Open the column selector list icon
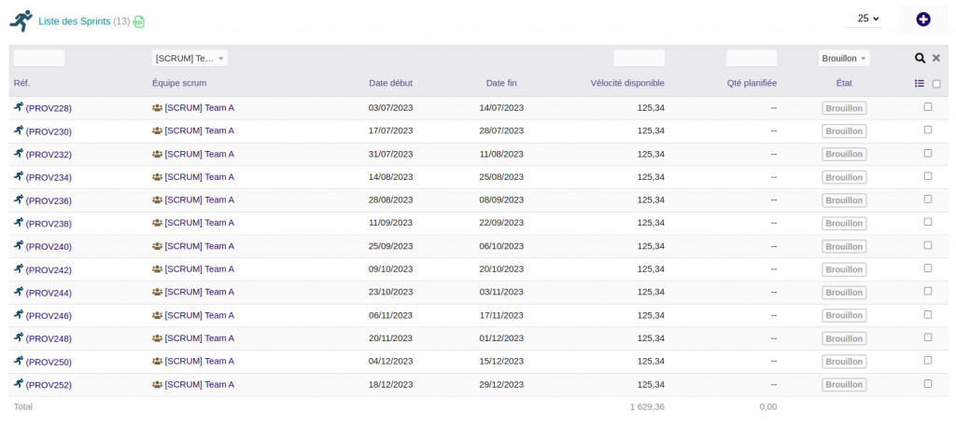The image size is (956, 426). (920, 84)
